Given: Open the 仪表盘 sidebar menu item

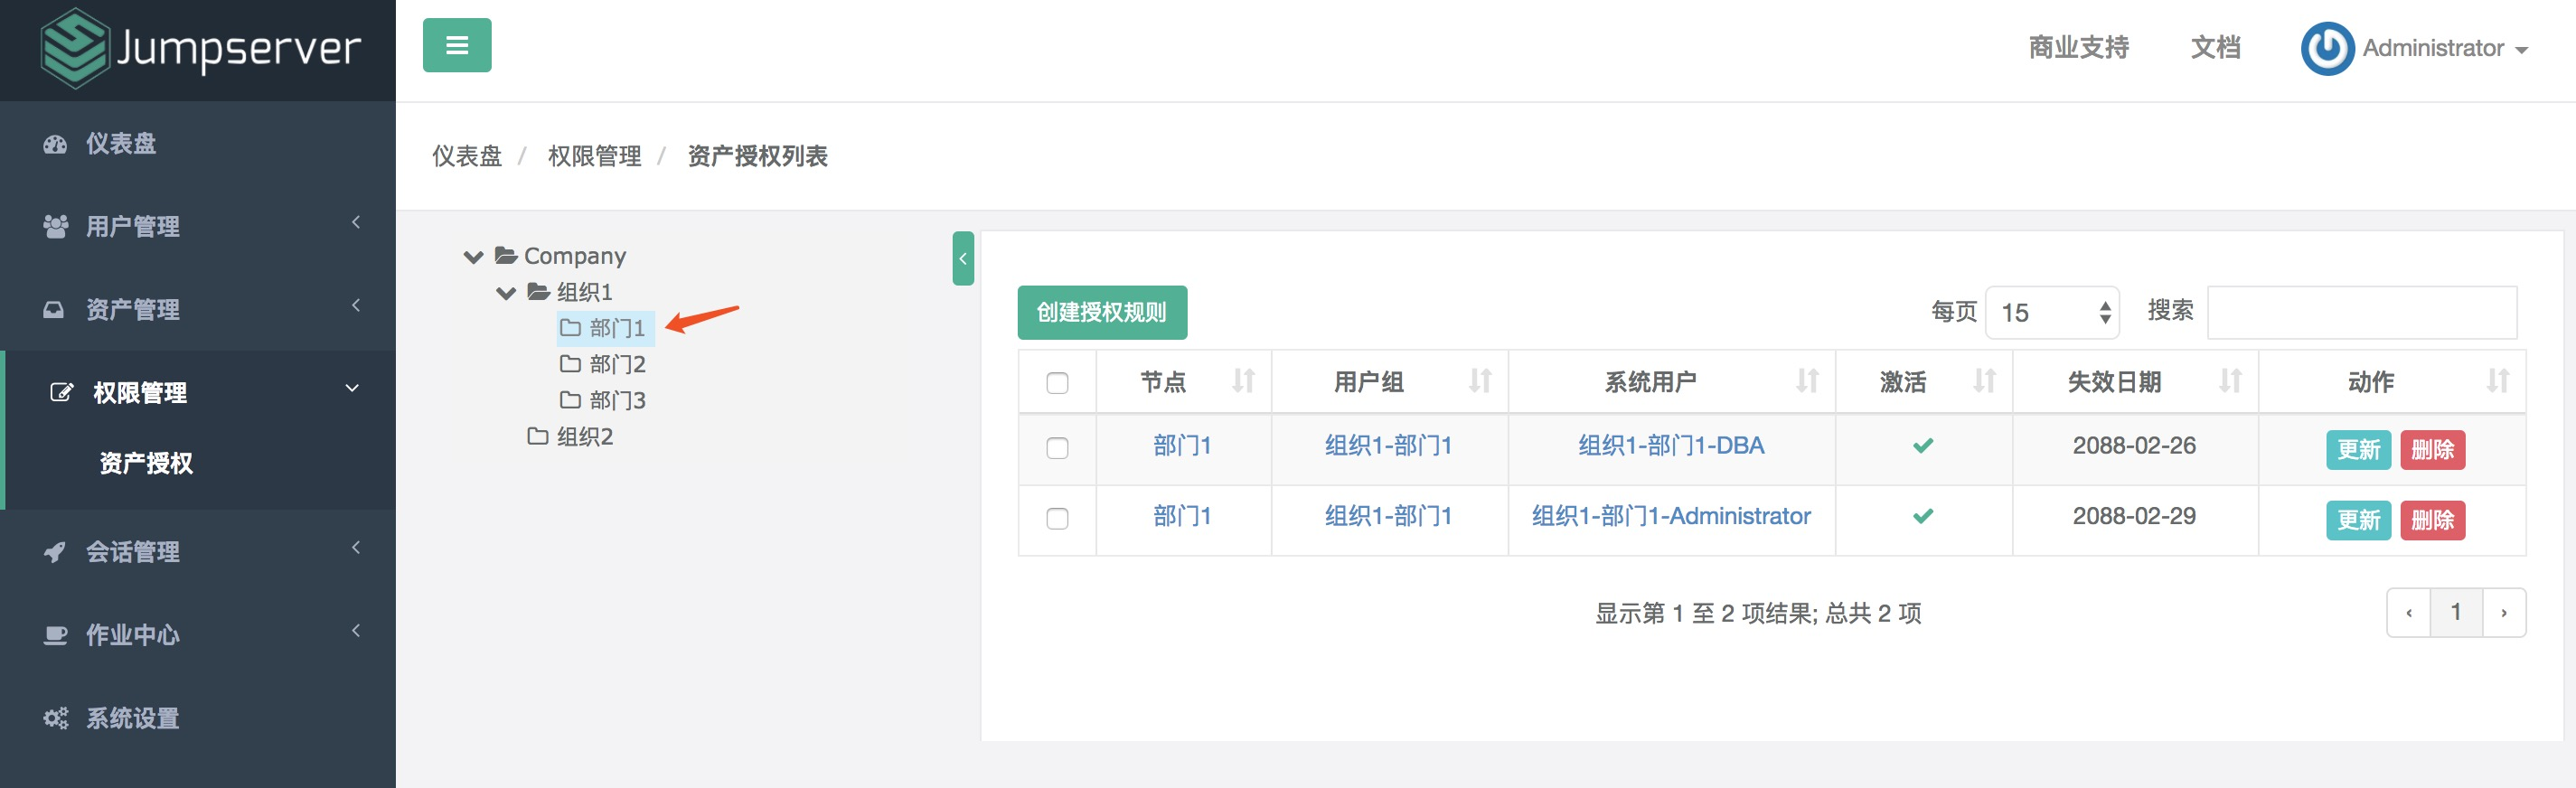Looking at the screenshot, I should (198, 144).
